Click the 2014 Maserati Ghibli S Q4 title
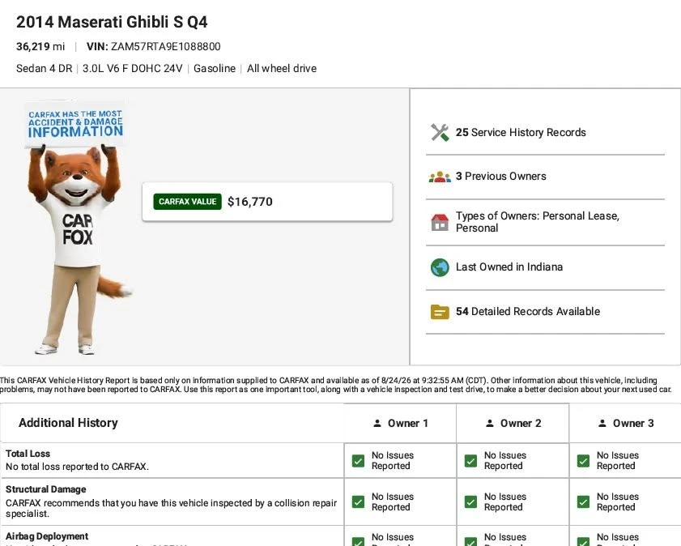Image resolution: width=681 pixels, height=546 pixels. [x=112, y=22]
